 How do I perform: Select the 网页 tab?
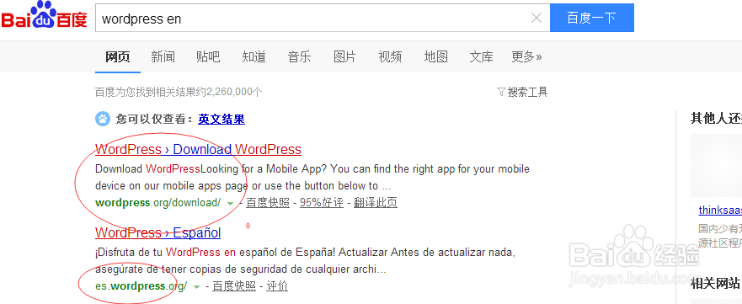click(x=117, y=57)
